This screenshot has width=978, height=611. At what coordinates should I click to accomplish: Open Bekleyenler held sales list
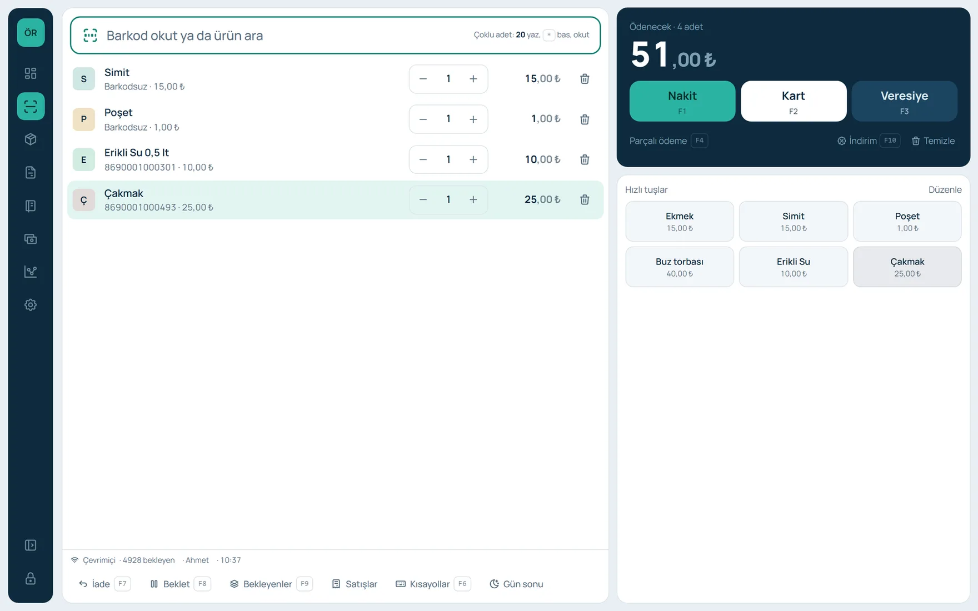271,584
